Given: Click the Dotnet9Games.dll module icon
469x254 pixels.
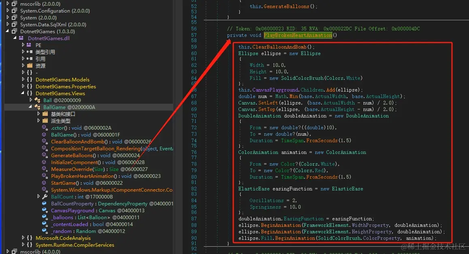Looking at the screenshot, I should click(21, 38).
